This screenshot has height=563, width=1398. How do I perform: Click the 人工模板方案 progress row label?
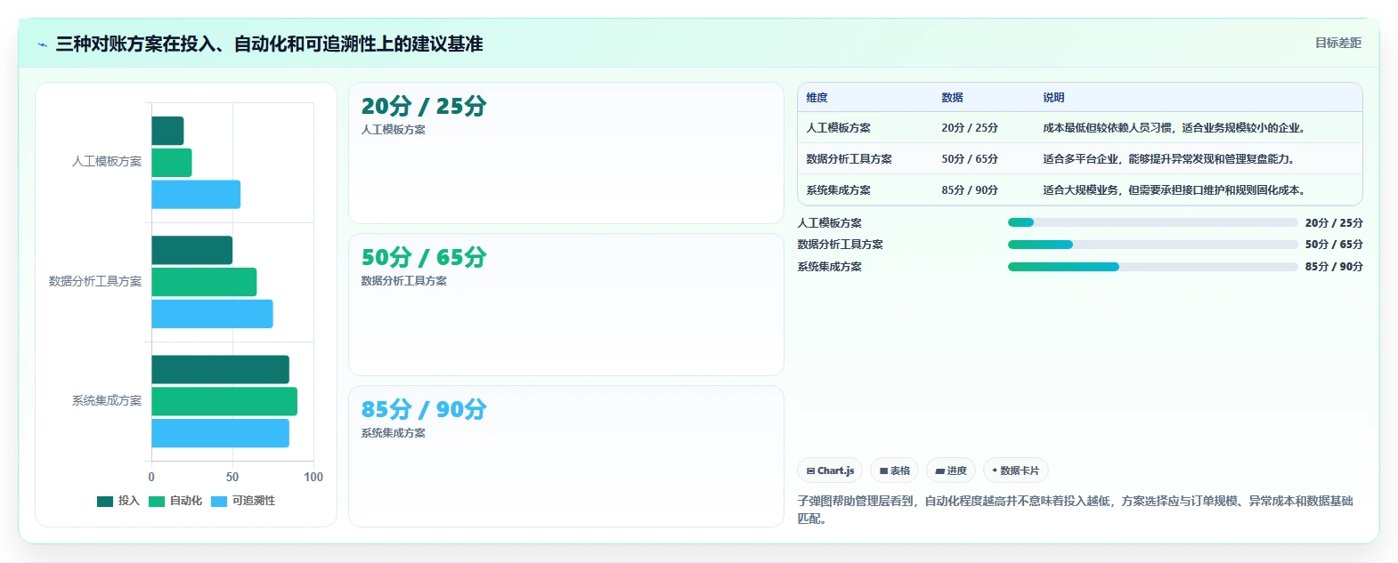coord(830,223)
